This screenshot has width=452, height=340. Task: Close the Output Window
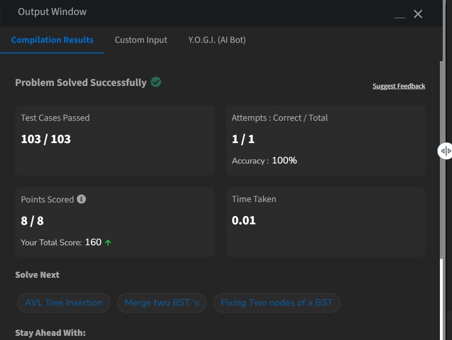418,14
